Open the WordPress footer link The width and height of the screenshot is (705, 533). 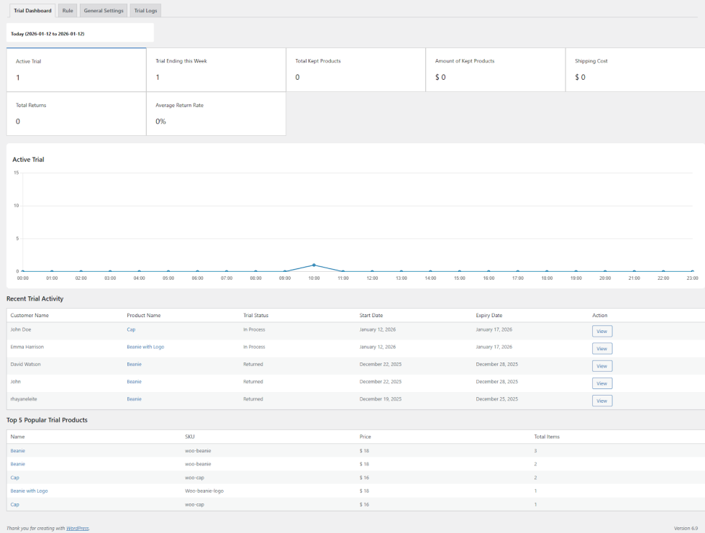click(x=78, y=528)
